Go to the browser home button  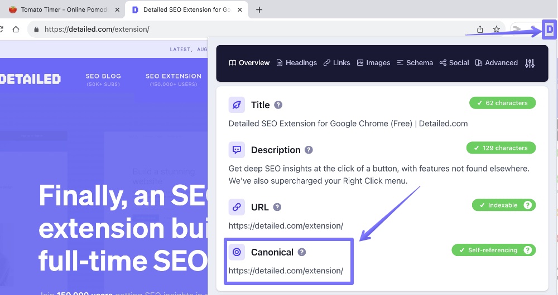point(16,29)
